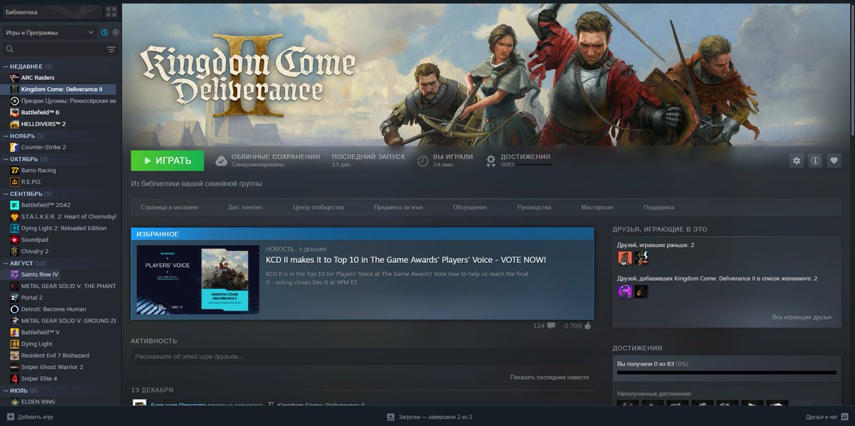The image size is (855, 426).
Task: Open KCD II Top 10 news headline
Action: [x=406, y=260]
